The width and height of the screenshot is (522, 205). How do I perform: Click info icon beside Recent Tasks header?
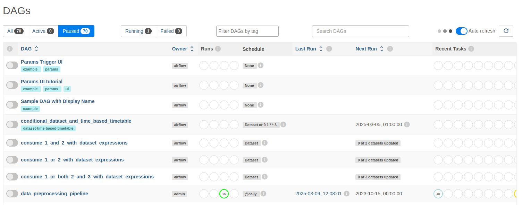click(471, 49)
